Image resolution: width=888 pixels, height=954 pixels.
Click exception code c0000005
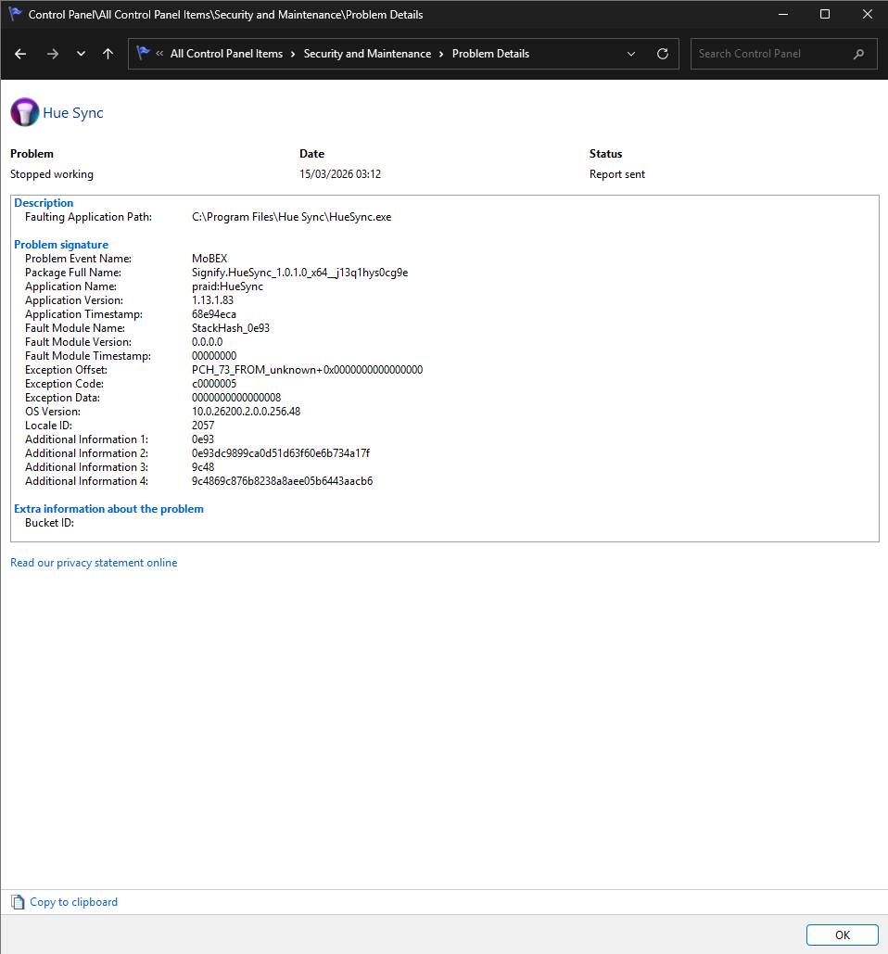point(214,384)
